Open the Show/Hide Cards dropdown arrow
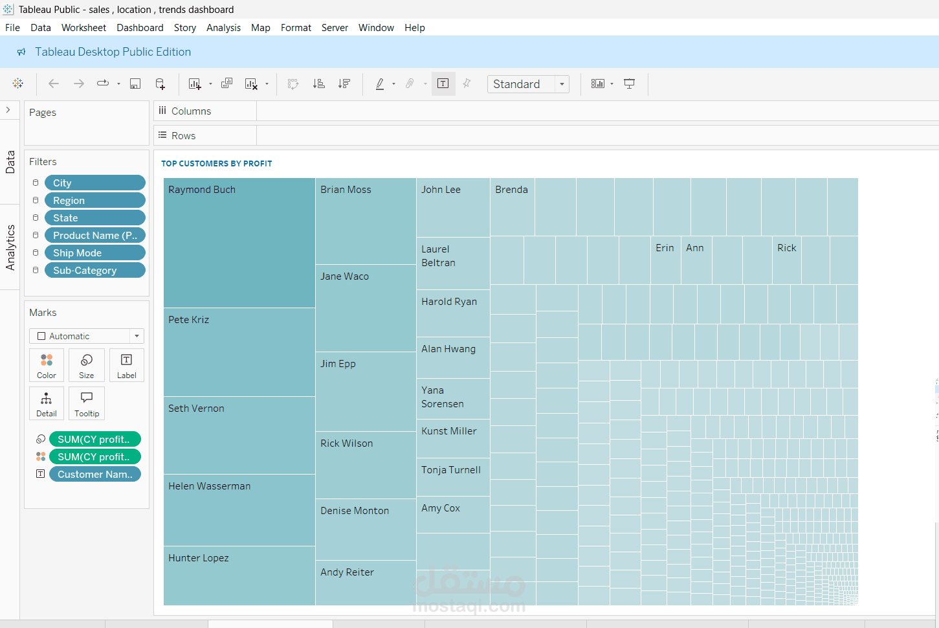This screenshot has height=628, width=939. point(612,84)
